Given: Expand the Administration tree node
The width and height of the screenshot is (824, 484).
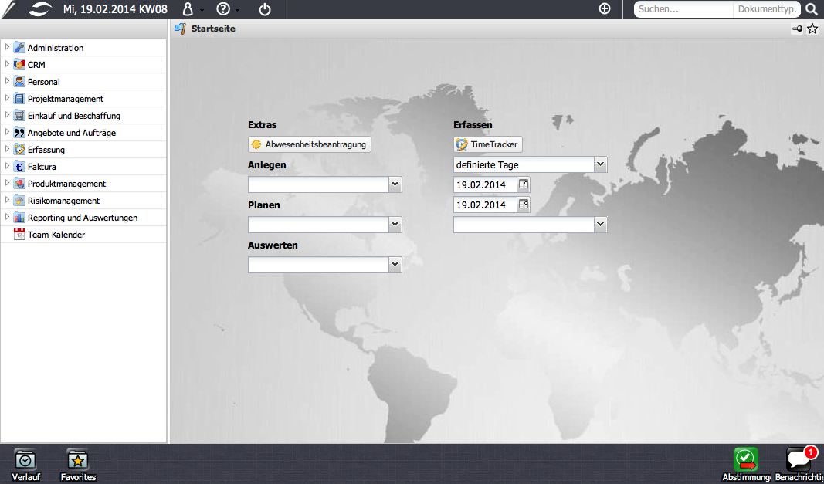Looking at the screenshot, I should pyautogui.click(x=7, y=47).
